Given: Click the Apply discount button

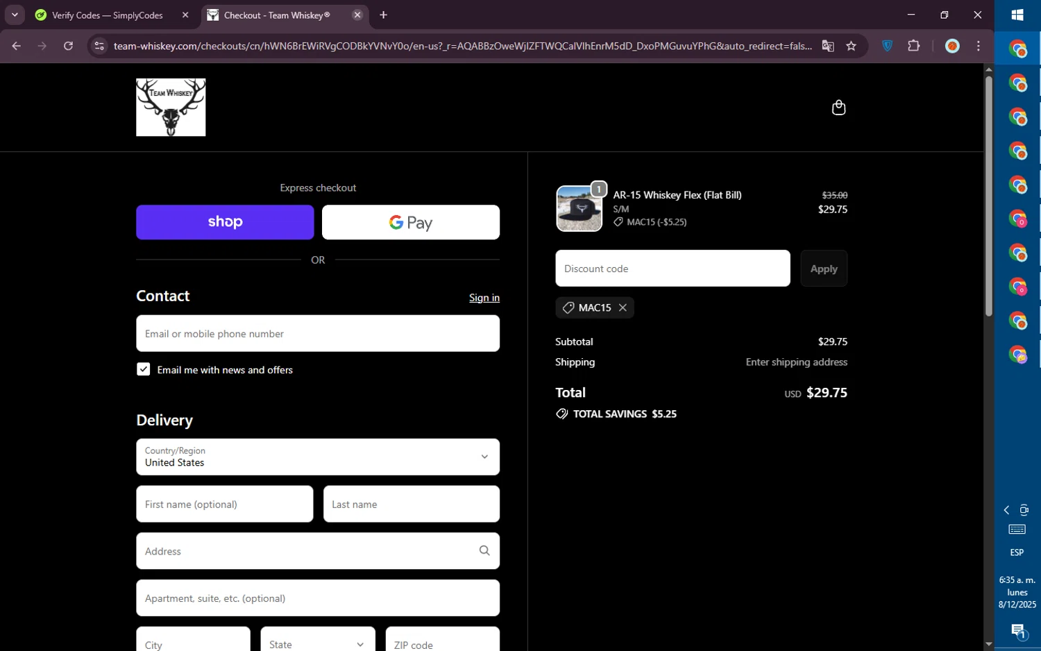Looking at the screenshot, I should [x=824, y=269].
